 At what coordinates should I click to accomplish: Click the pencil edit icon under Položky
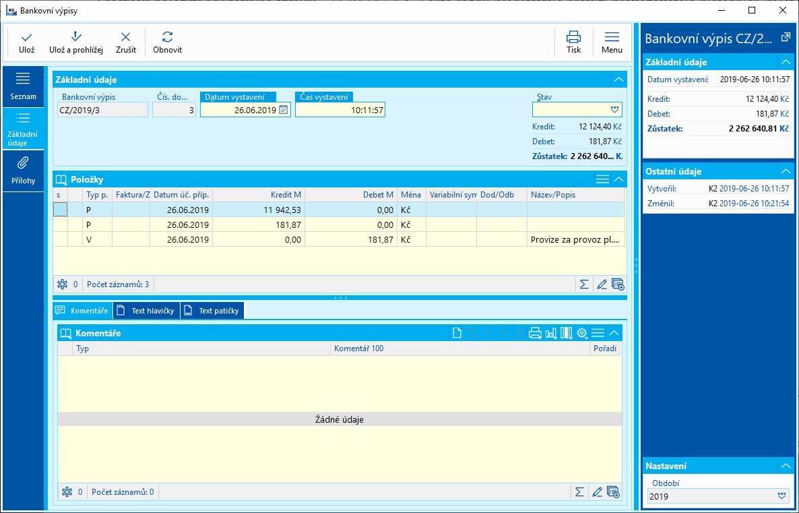[602, 284]
